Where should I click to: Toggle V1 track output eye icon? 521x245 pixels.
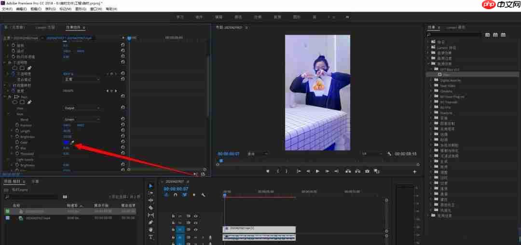pos(196,230)
